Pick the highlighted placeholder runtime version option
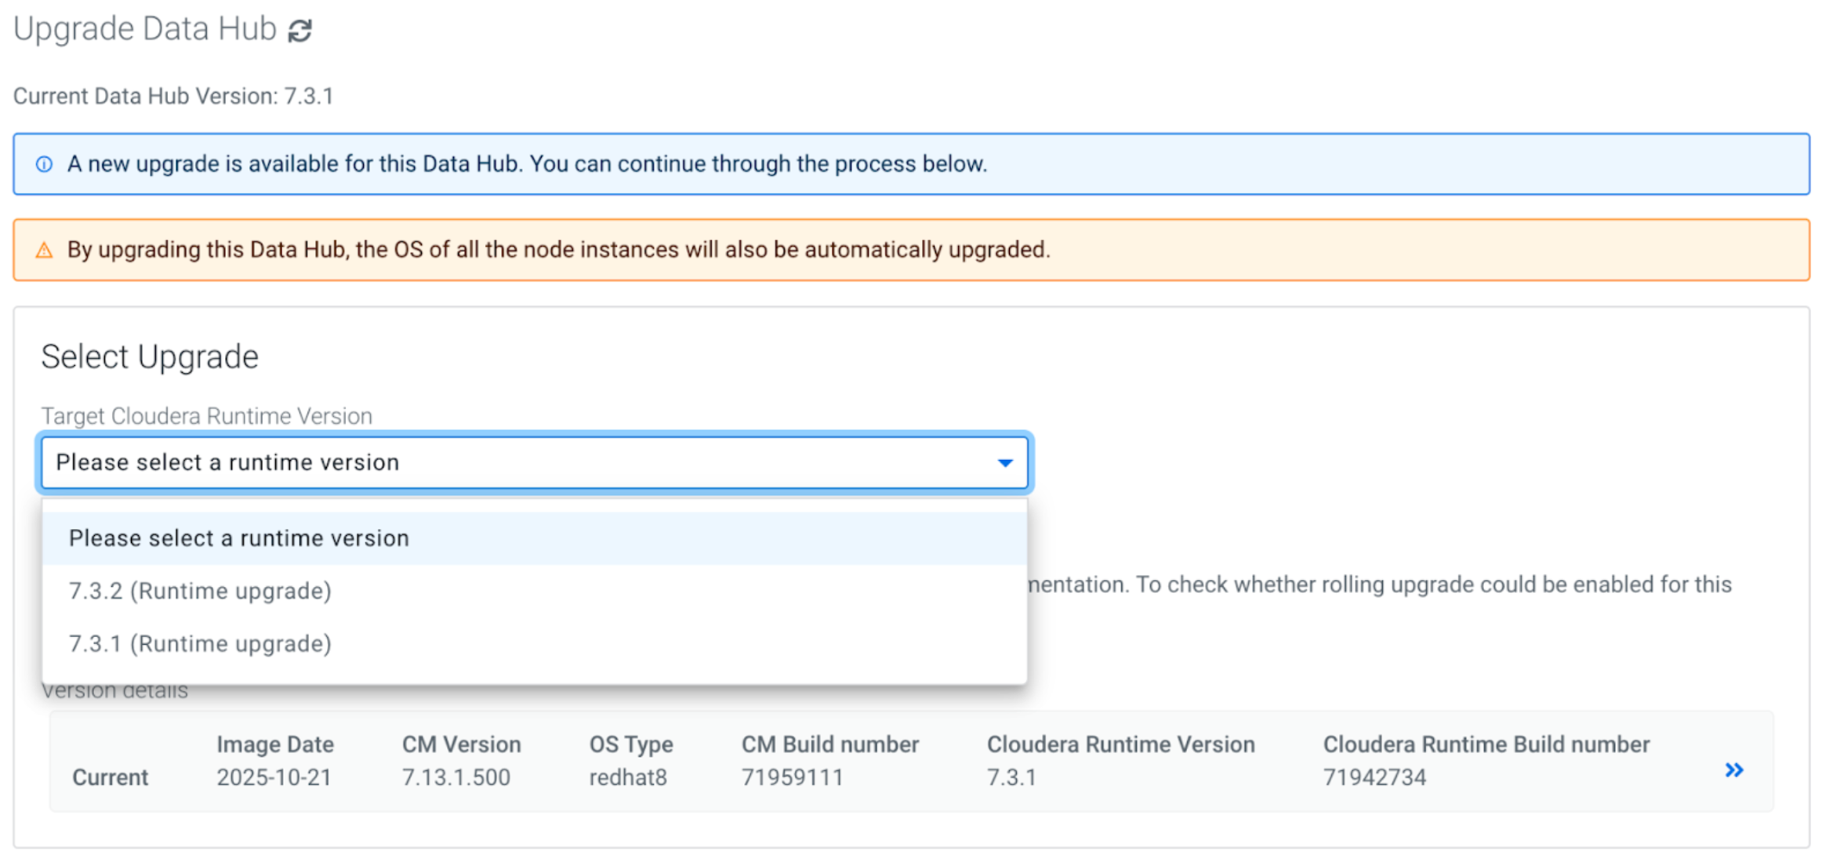The width and height of the screenshot is (1822, 865). [x=238, y=538]
